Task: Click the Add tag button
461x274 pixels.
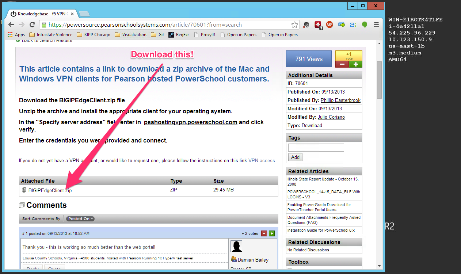Action: pos(295,157)
